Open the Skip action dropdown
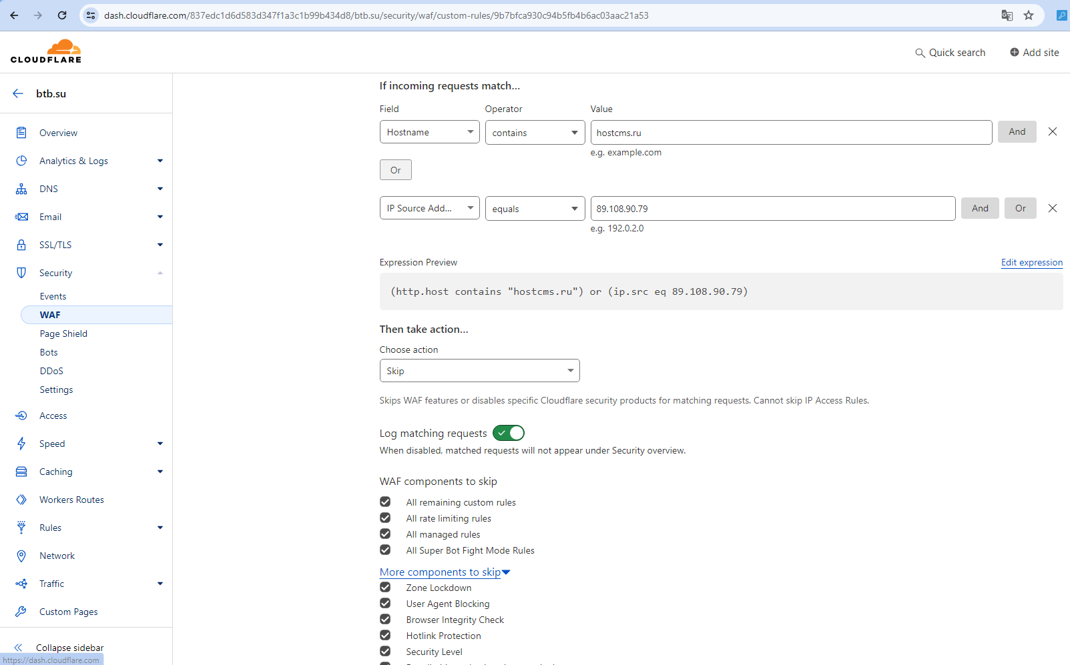The image size is (1070, 665). 479,371
